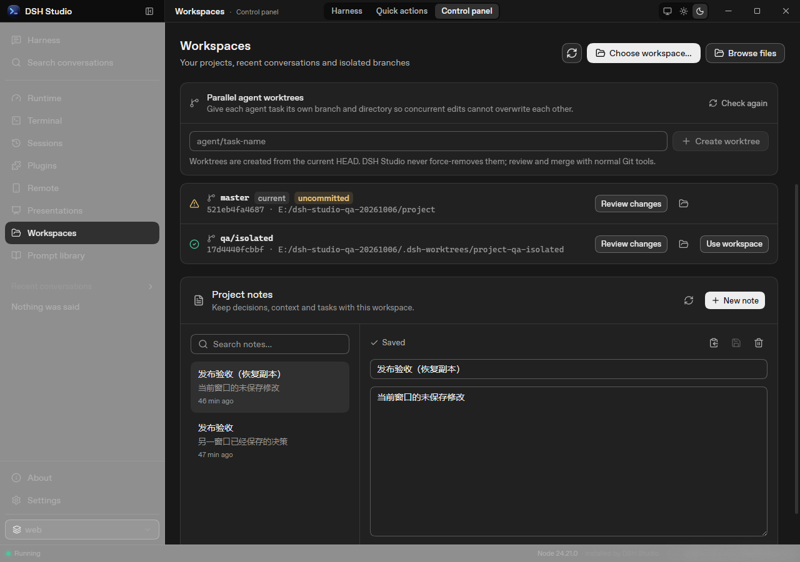Click the DSH Studio logo icon

click(13, 11)
